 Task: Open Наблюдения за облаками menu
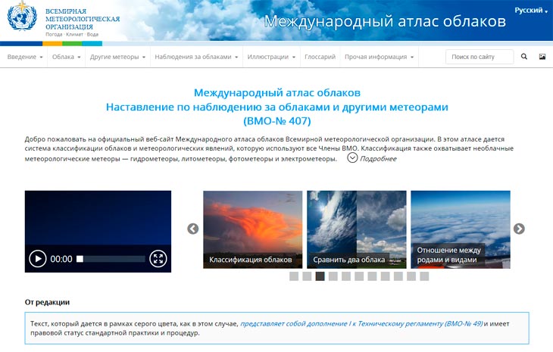(196, 57)
